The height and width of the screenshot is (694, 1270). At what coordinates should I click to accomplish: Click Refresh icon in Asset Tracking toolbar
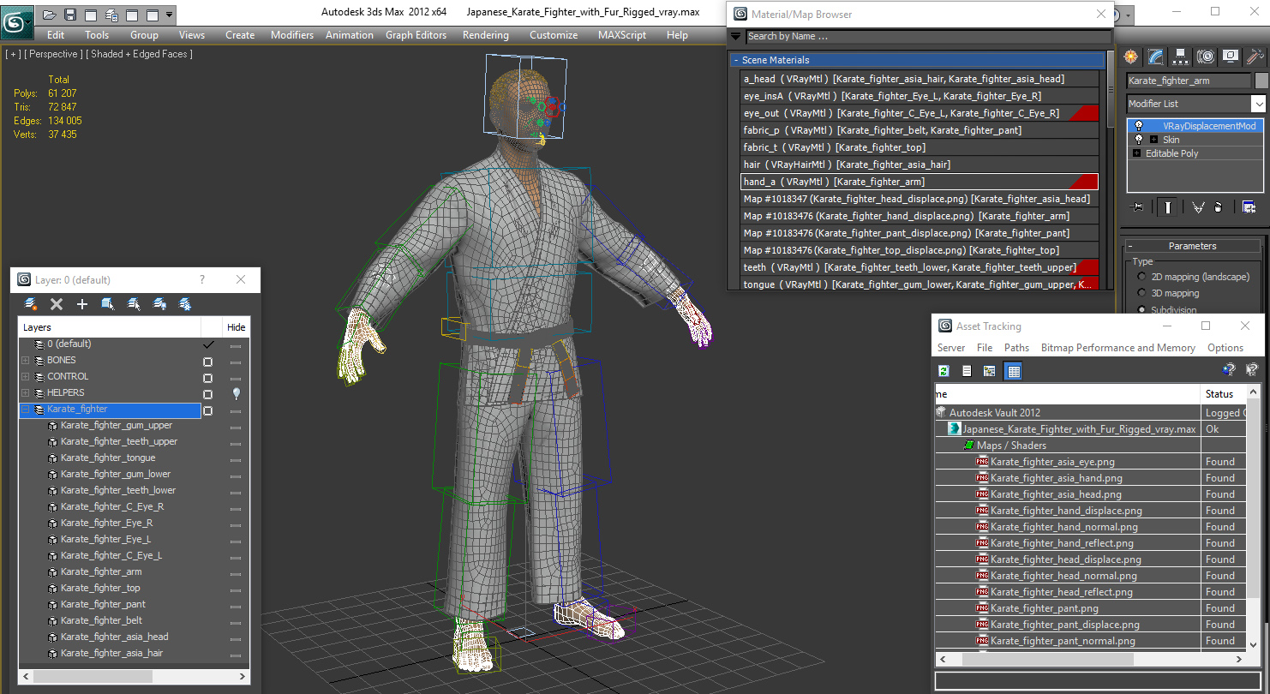coord(944,371)
